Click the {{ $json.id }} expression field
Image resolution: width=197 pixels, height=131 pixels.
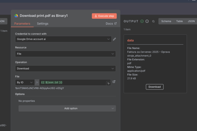click(x=73, y=82)
